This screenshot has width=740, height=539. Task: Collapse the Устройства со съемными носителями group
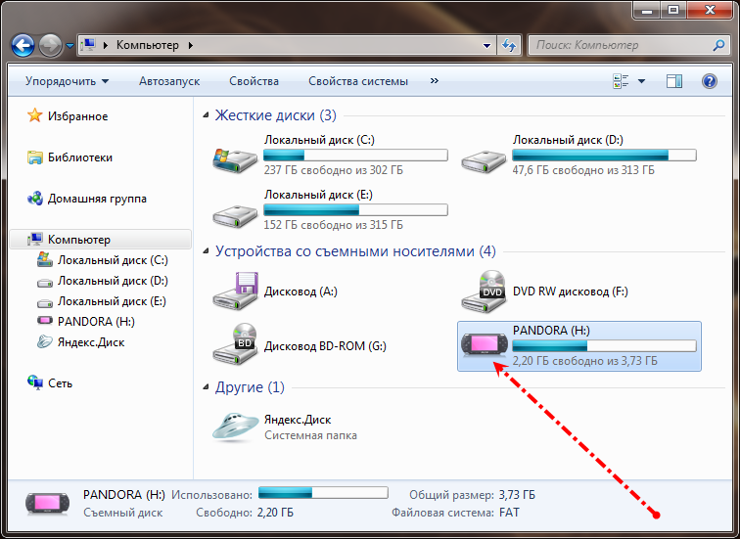coord(206,251)
